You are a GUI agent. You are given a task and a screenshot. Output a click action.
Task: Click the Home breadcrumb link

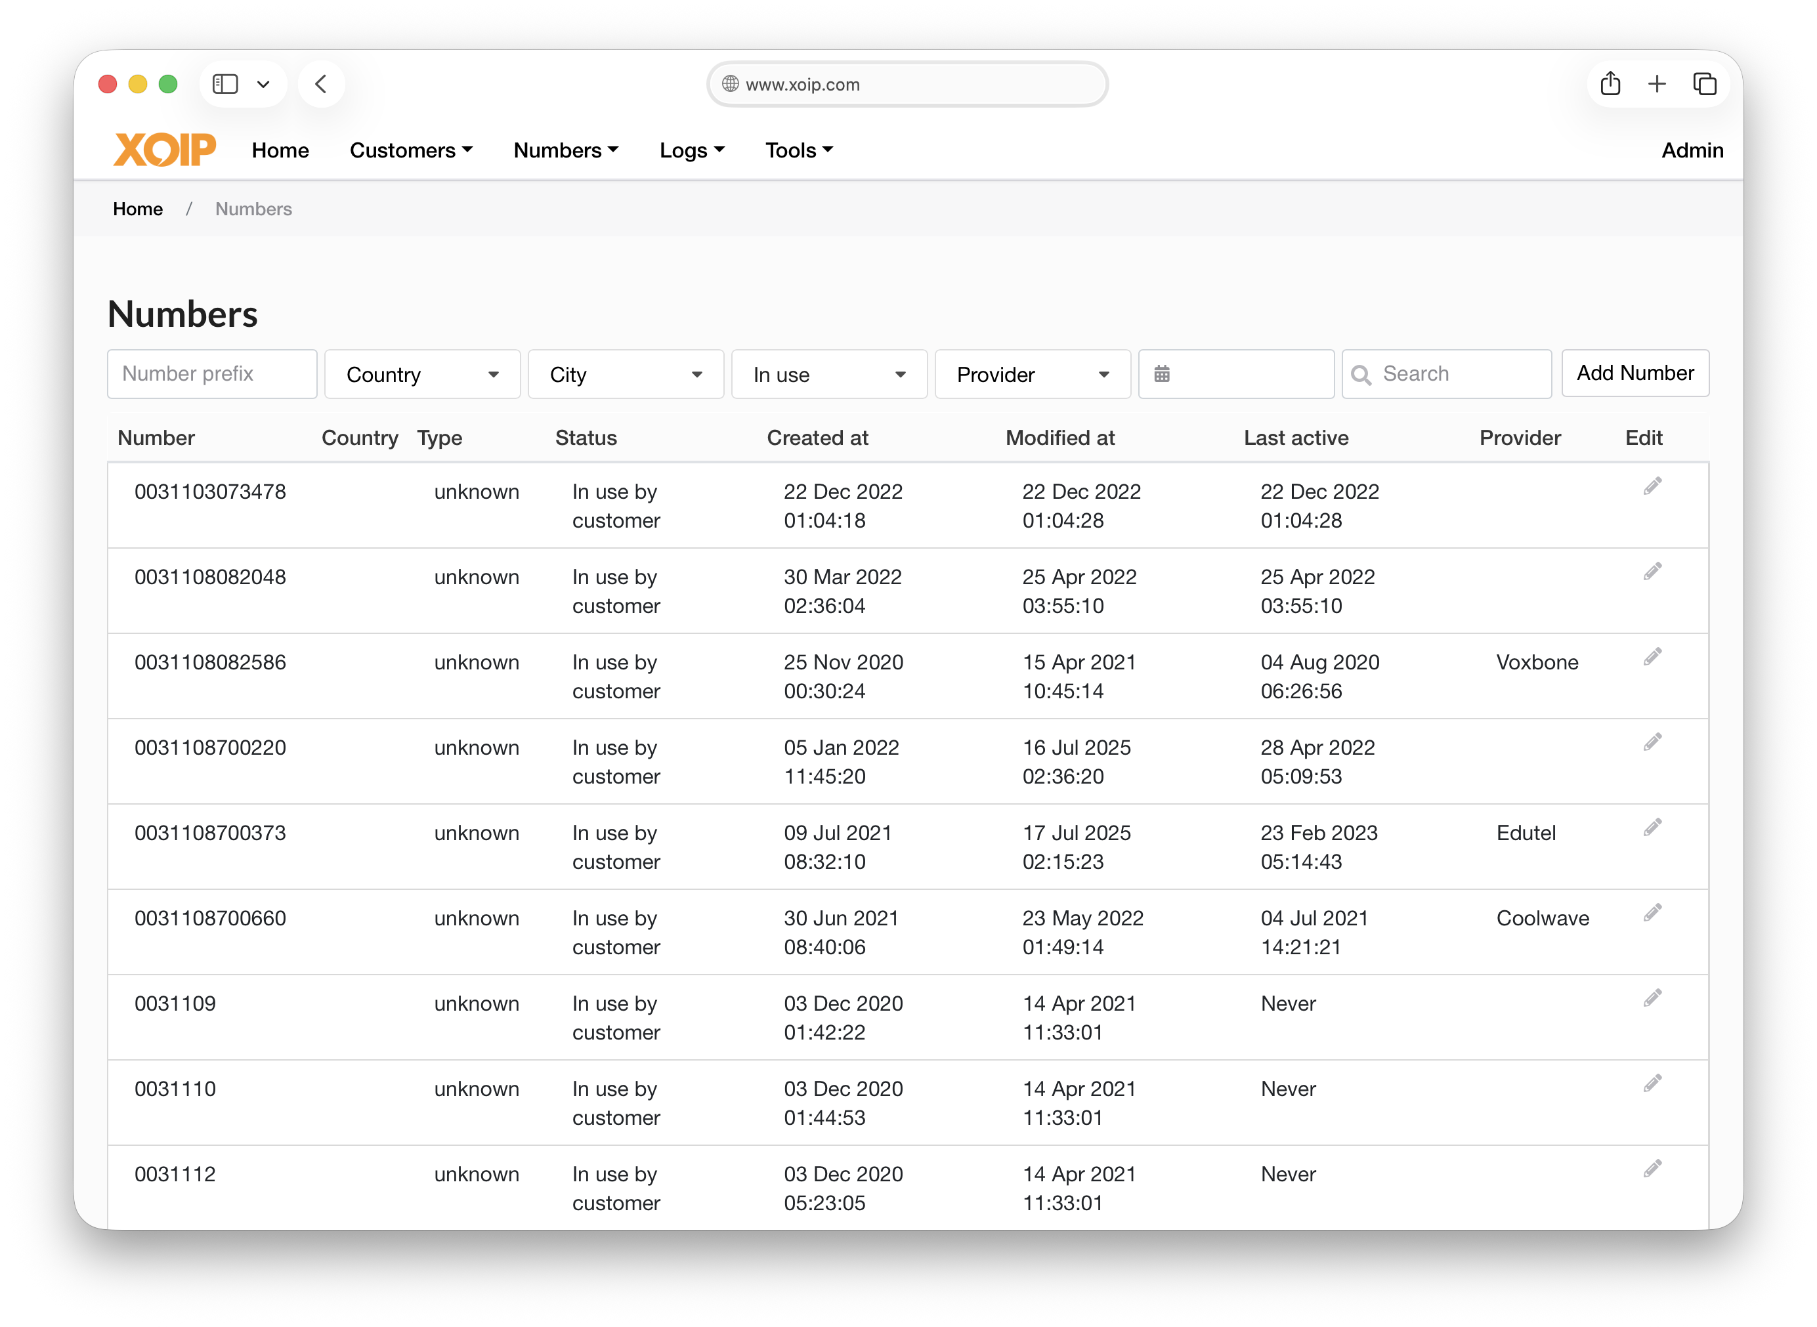137,209
